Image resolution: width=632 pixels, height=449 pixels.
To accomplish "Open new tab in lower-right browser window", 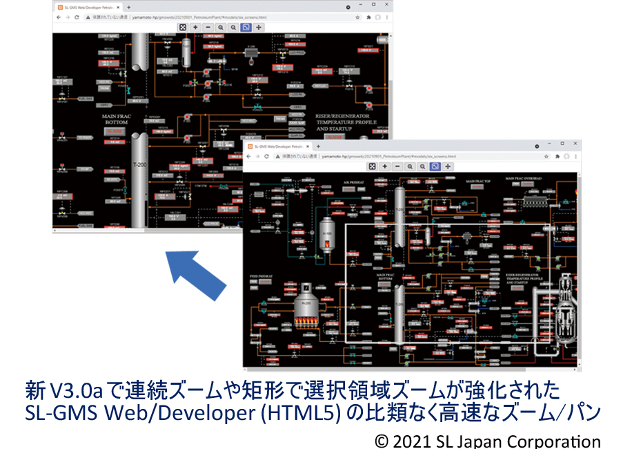I will click(x=319, y=146).
